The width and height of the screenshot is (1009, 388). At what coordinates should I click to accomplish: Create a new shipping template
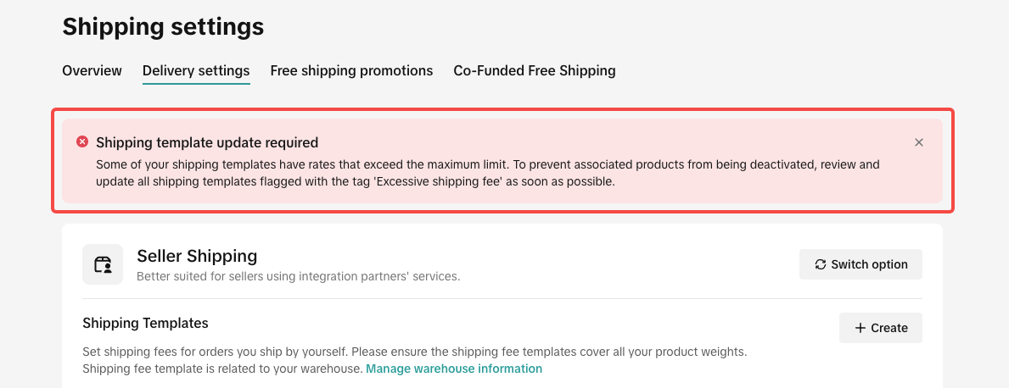tap(881, 328)
